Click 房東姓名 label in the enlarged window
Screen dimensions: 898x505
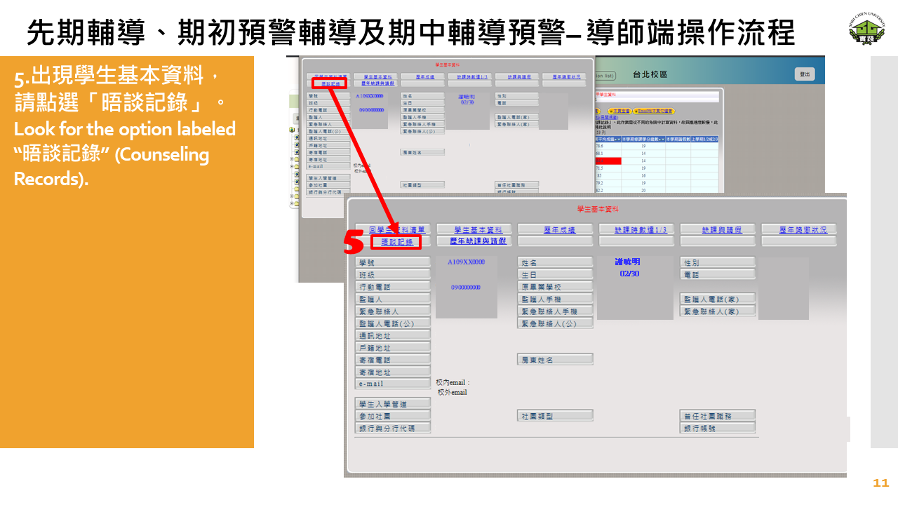tap(556, 360)
